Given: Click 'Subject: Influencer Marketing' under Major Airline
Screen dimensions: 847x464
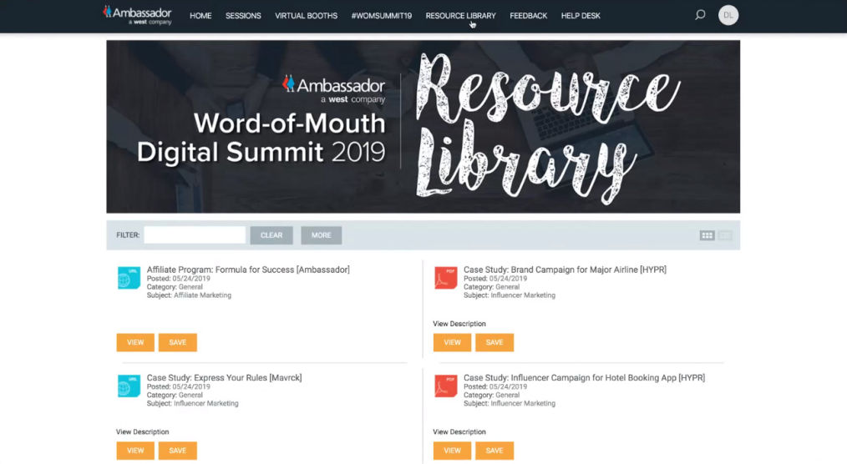Looking at the screenshot, I should click(510, 295).
